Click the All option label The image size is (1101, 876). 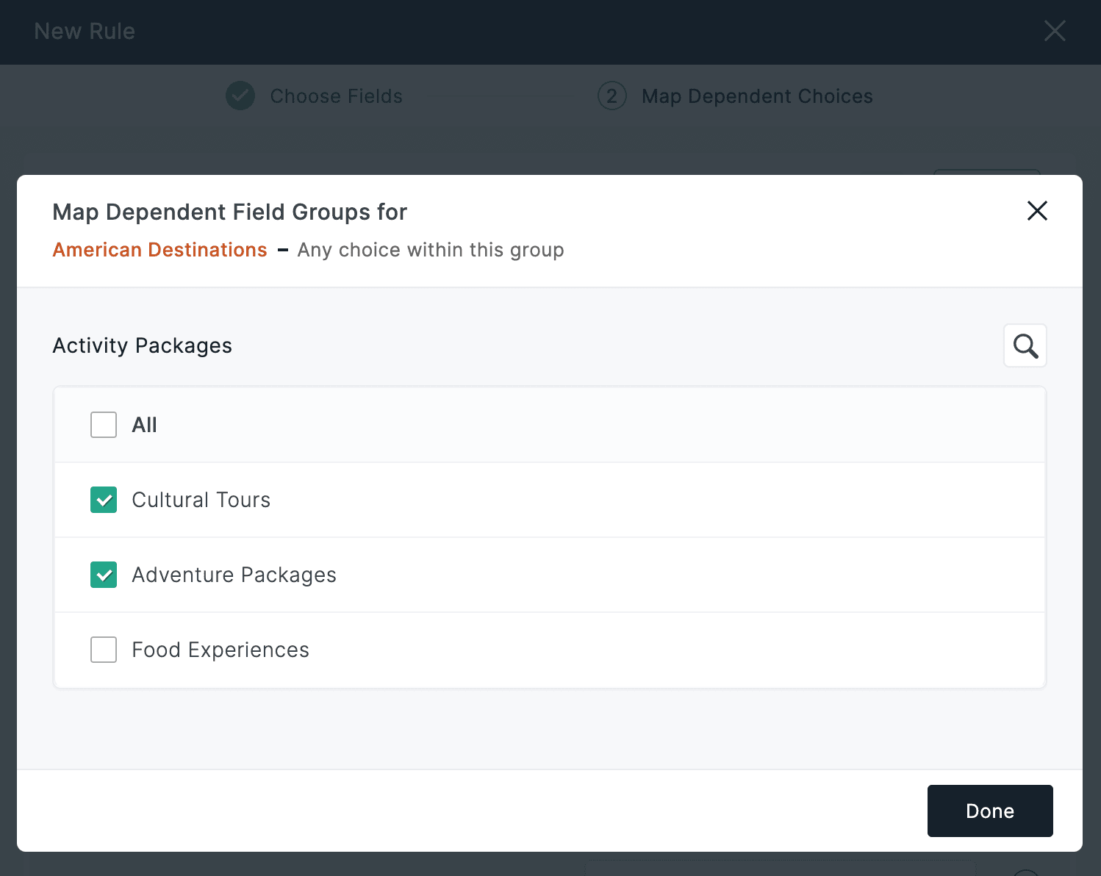(144, 425)
